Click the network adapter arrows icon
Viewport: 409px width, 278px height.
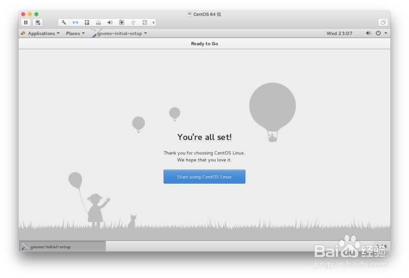click(x=75, y=22)
